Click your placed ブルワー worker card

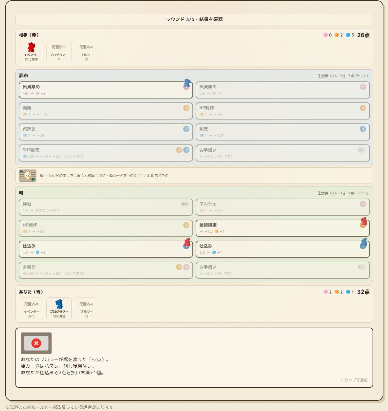86,309
